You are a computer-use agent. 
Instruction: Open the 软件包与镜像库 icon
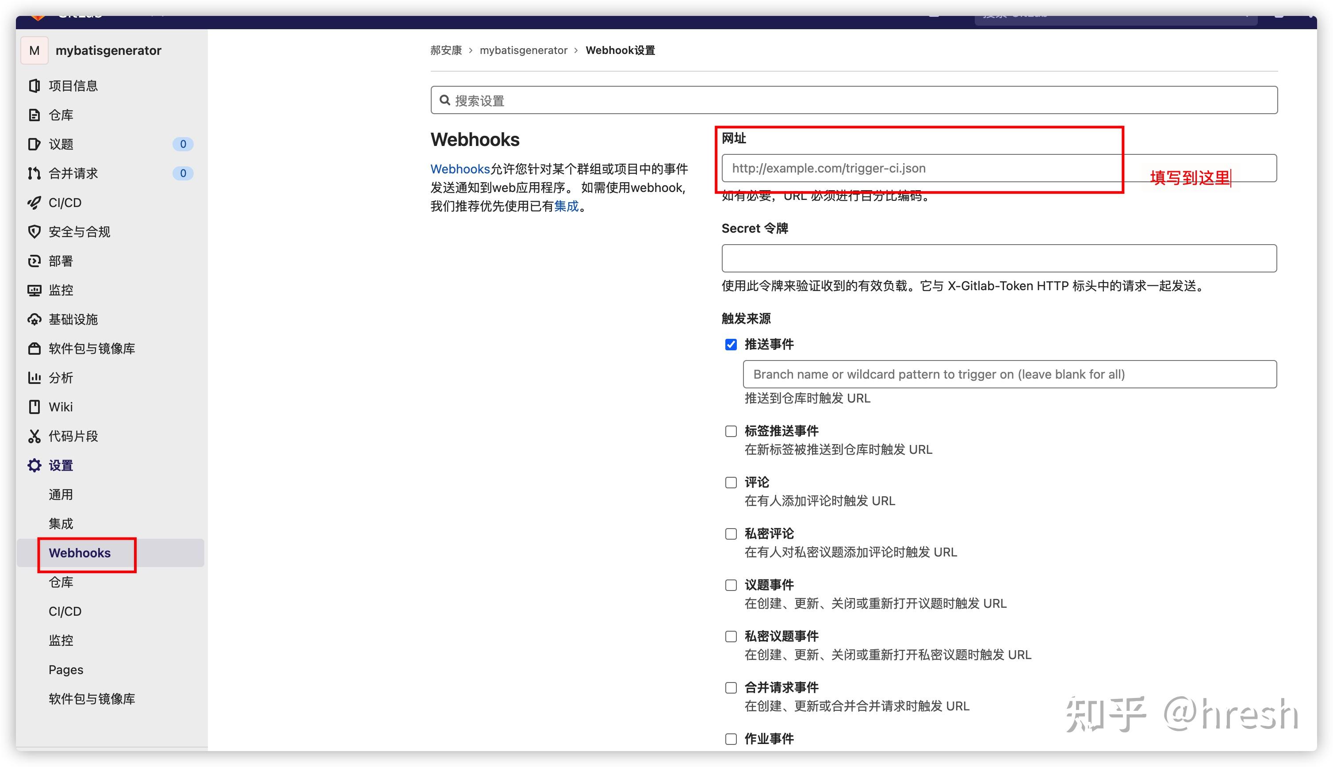pyautogui.click(x=34, y=348)
